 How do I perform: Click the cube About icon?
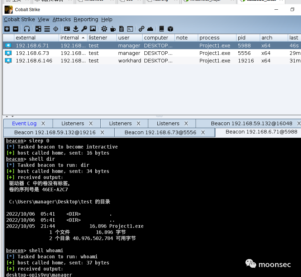(171, 29)
